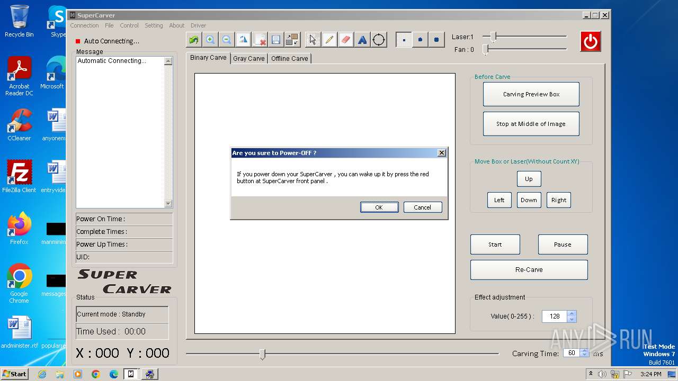Move laser Right
The width and height of the screenshot is (678, 381).
click(x=559, y=200)
